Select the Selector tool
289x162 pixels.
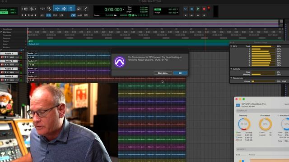tap(64, 9)
